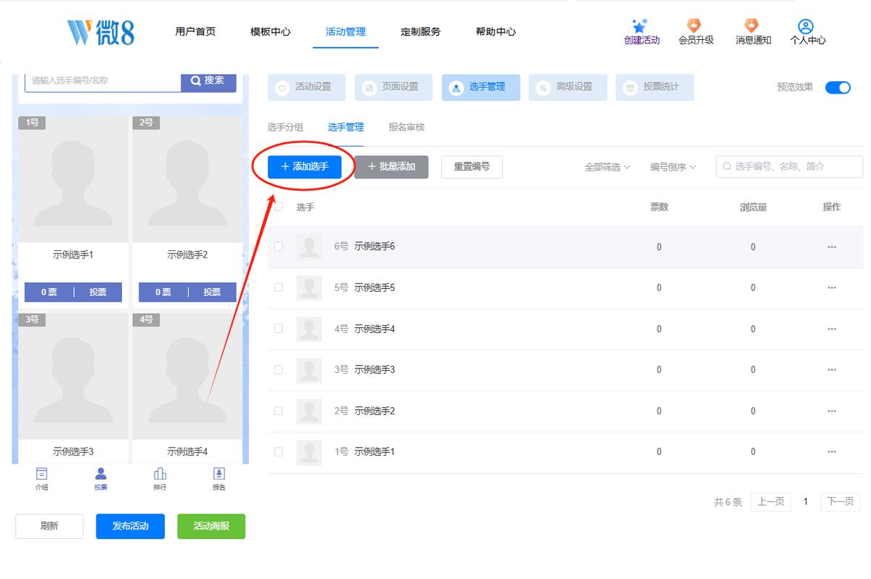Switch to the 投票统计 tab

point(655,87)
